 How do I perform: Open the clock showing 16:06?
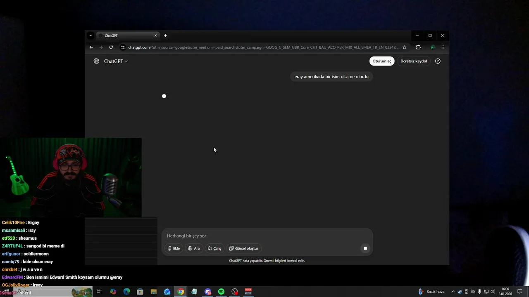pos(505,292)
